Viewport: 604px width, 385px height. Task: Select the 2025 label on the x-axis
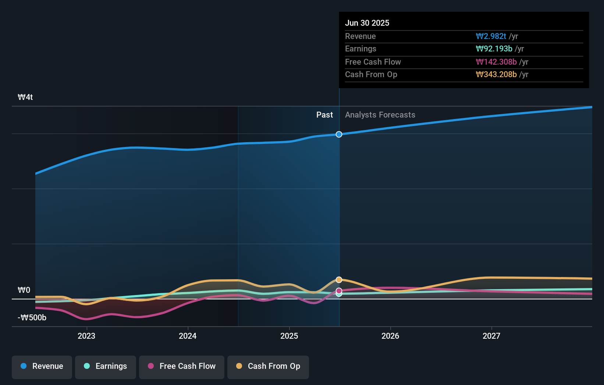click(x=289, y=335)
